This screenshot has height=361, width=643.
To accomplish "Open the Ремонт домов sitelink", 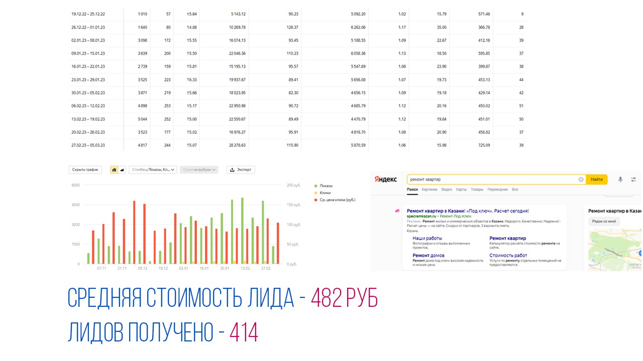I will (428, 256).
